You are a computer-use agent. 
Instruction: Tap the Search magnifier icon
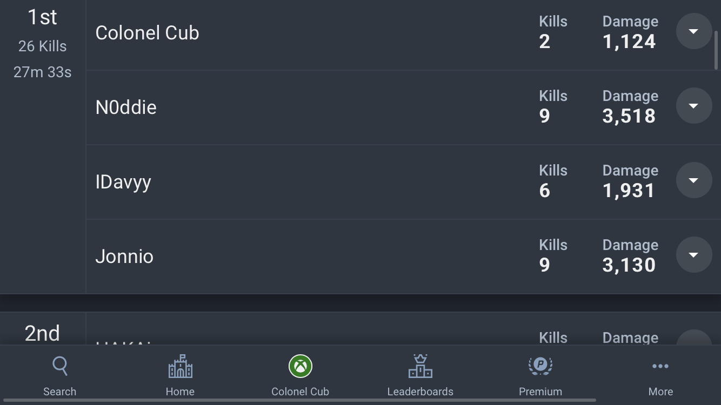coord(60,366)
